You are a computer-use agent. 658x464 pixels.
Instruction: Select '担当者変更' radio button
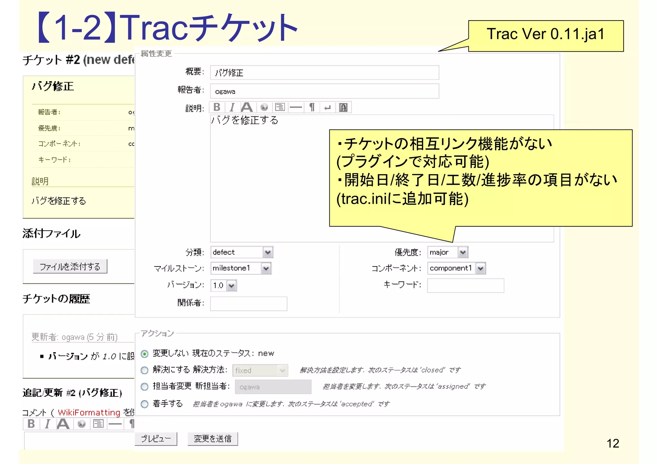pyautogui.click(x=145, y=387)
